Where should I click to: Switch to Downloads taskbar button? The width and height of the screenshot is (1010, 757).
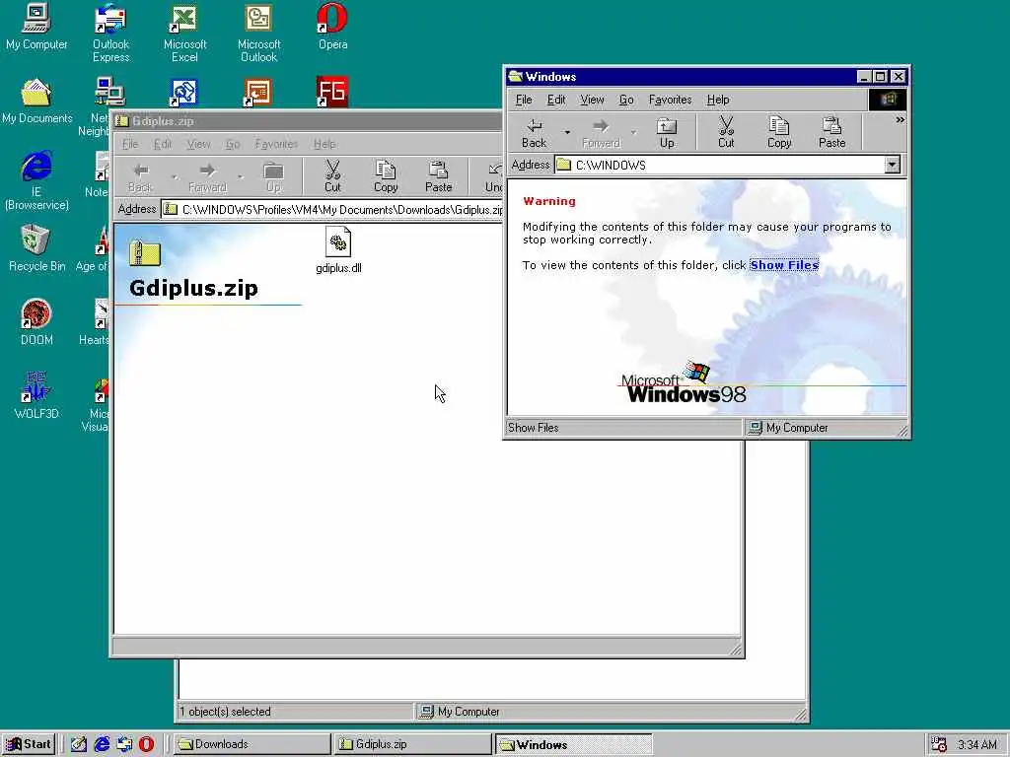252,744
